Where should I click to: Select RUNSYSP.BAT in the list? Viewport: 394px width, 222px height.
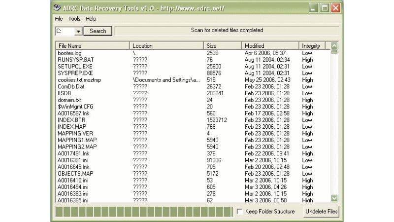coord(193,60)
